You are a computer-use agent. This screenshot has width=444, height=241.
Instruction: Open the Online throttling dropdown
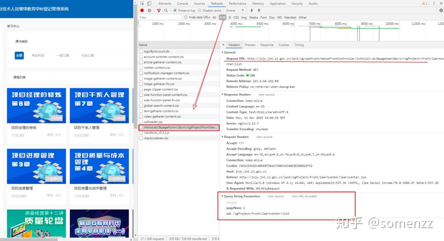[x=232, y=10]
